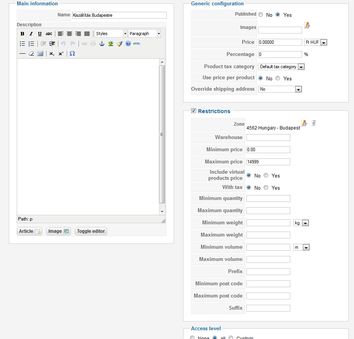The image size is (354, 339).
Task: Set Use price per product to No
Action: click(261, 78)
